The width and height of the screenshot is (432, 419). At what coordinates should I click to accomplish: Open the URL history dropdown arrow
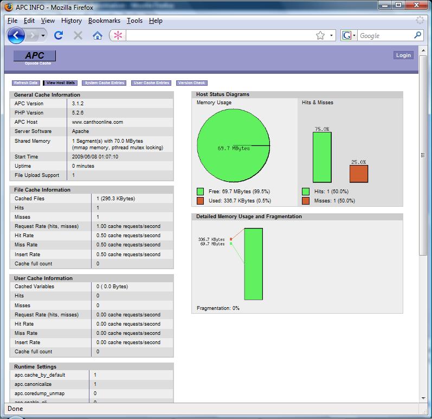coord(331,35)
